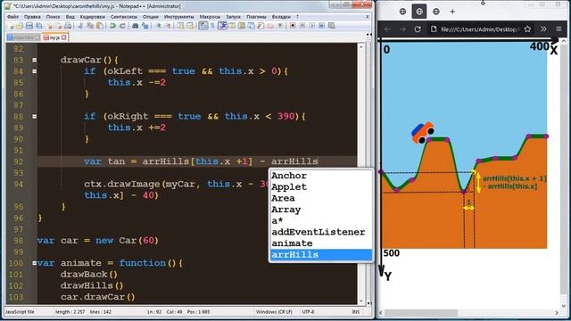The image size is (571, 321).
Task: Click the Save Recorded Macro icon
Action: pyautogui.click(x=331, y=26)
